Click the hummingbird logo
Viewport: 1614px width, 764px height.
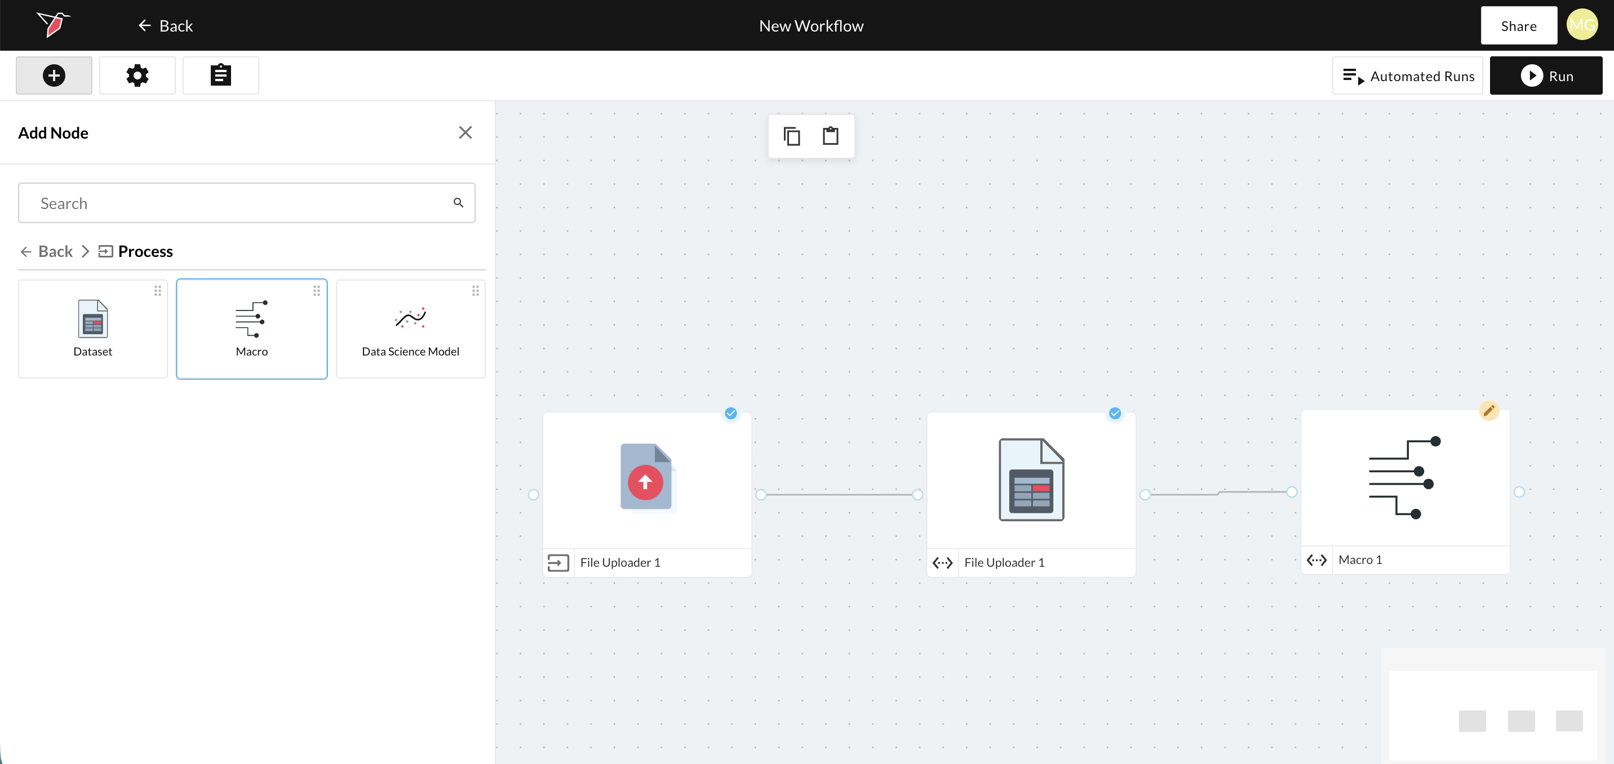point(54,24)
